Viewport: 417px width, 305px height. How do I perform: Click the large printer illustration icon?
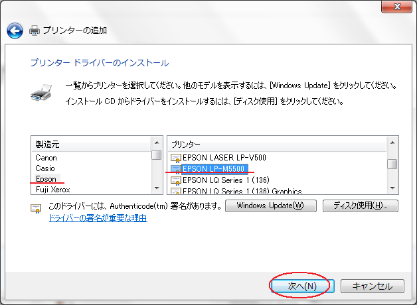(x=41, y=93)
